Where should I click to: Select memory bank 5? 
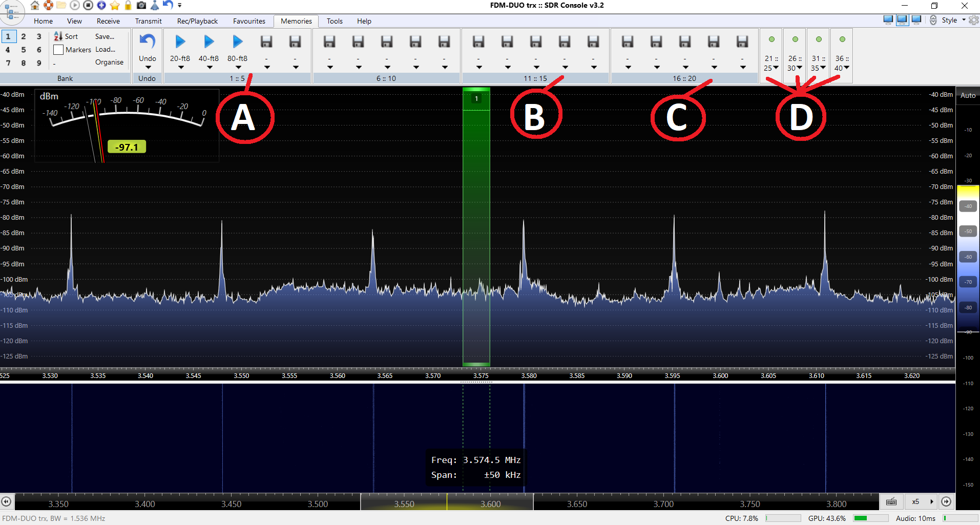pos(23,50)
